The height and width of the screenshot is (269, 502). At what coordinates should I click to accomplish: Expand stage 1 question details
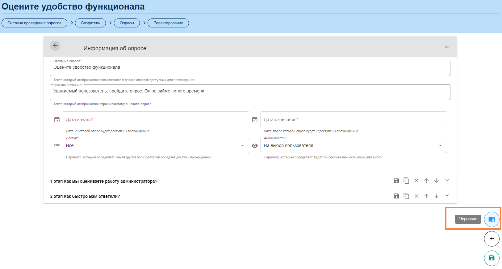[447, 180]
